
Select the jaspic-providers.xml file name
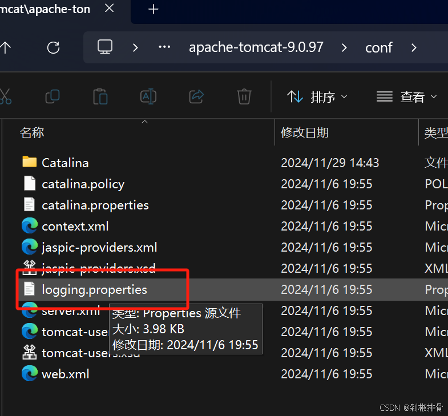pyautogui.click(x=99, y=248)
